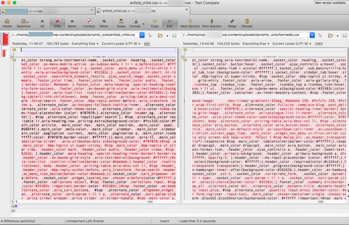The height and width of the screenshot is (225, 349).
Task: Jump to the Prev Section
Action: pos(212,23)
